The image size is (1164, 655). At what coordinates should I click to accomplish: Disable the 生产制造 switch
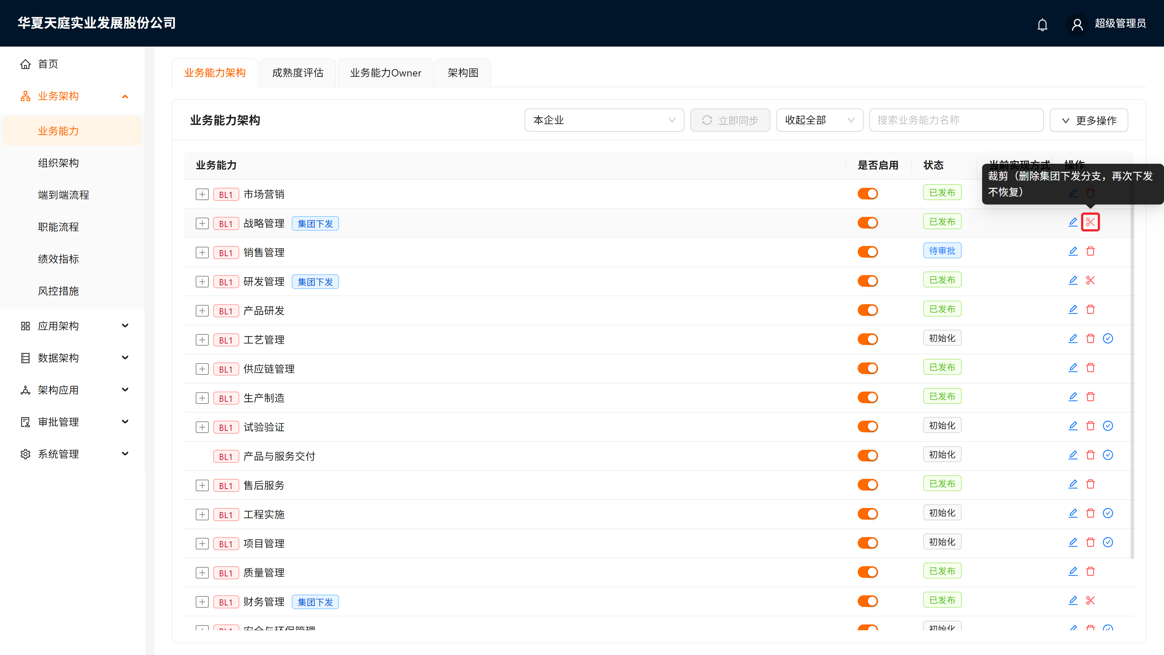(868, 397)
